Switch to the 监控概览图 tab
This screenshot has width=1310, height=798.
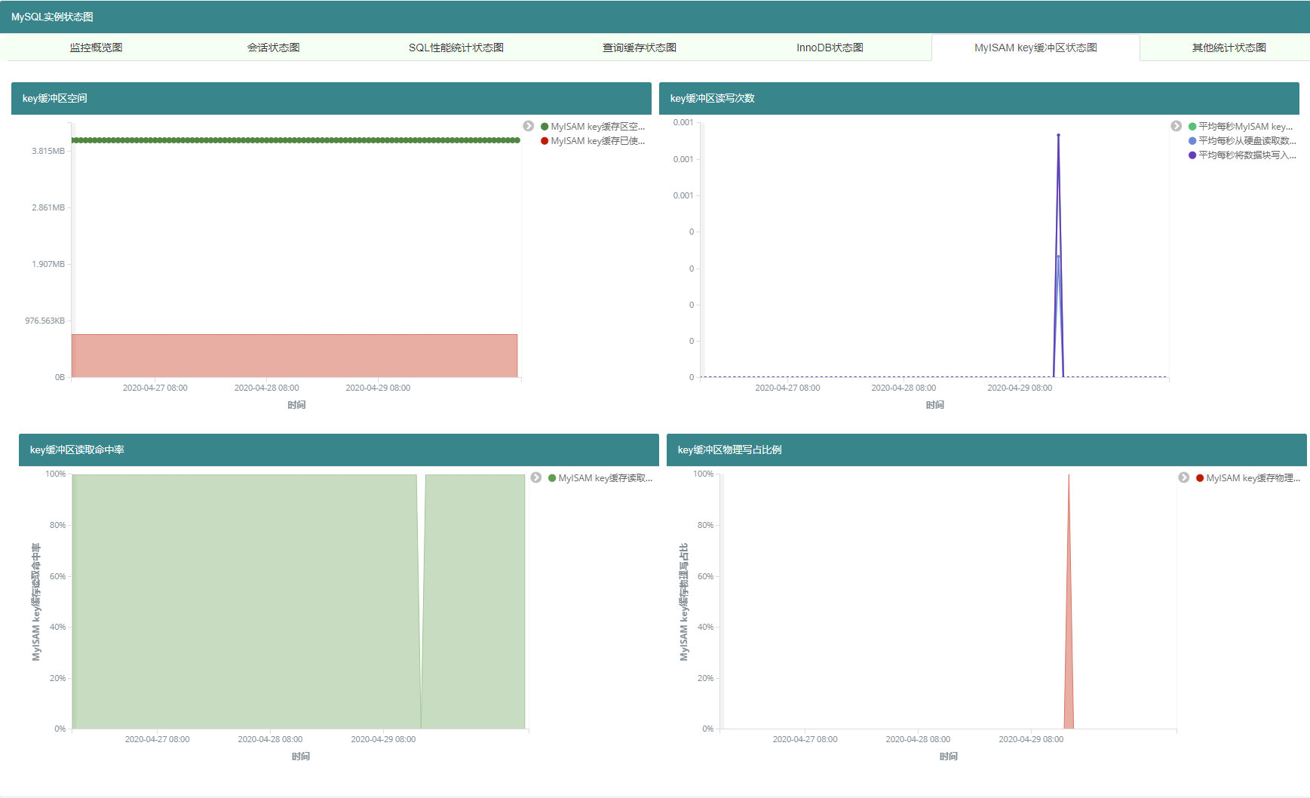(x=96, y=48)
